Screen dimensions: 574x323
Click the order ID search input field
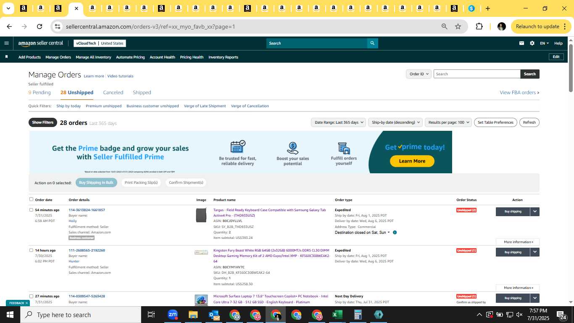477,74
